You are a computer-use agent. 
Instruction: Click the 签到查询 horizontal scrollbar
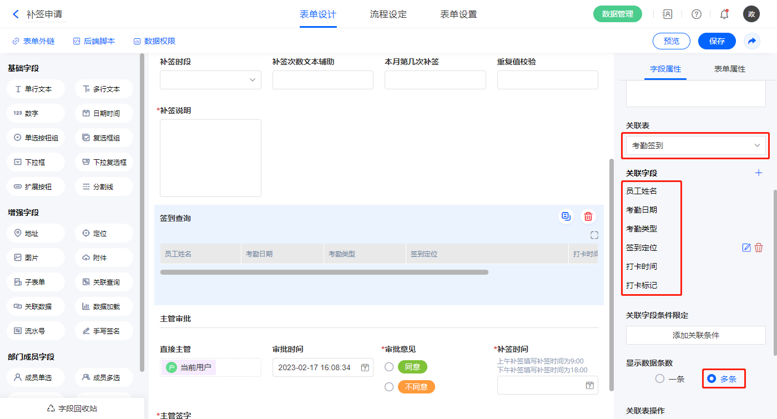[x=324, y=272]
